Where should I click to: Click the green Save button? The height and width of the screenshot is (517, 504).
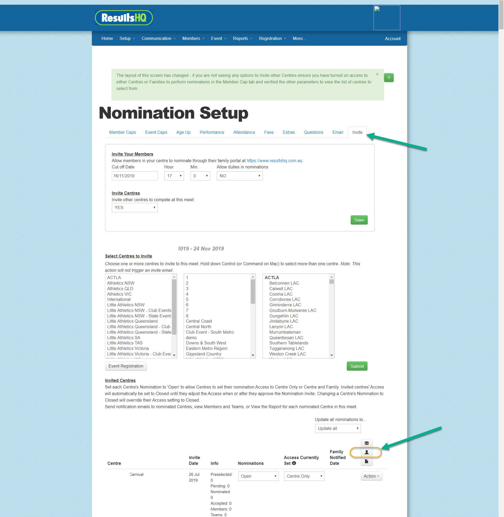pyautogui.click(x=359, y=220)
